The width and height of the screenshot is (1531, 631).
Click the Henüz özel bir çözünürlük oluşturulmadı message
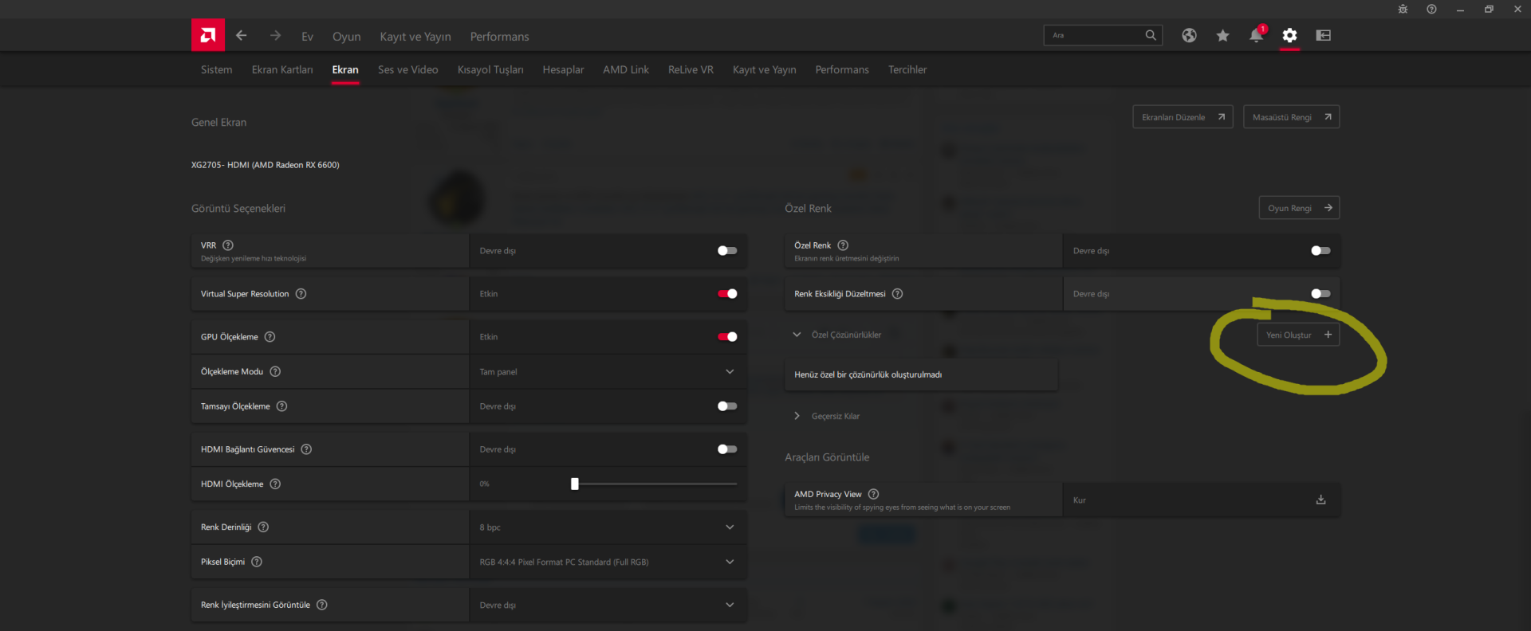tap(868, 374)
